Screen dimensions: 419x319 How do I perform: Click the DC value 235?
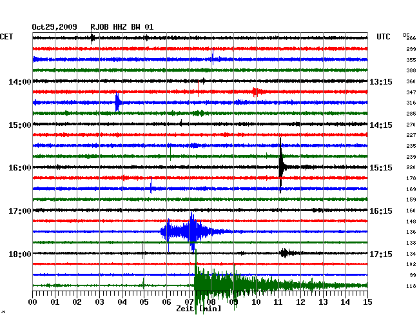coord(411,146)
